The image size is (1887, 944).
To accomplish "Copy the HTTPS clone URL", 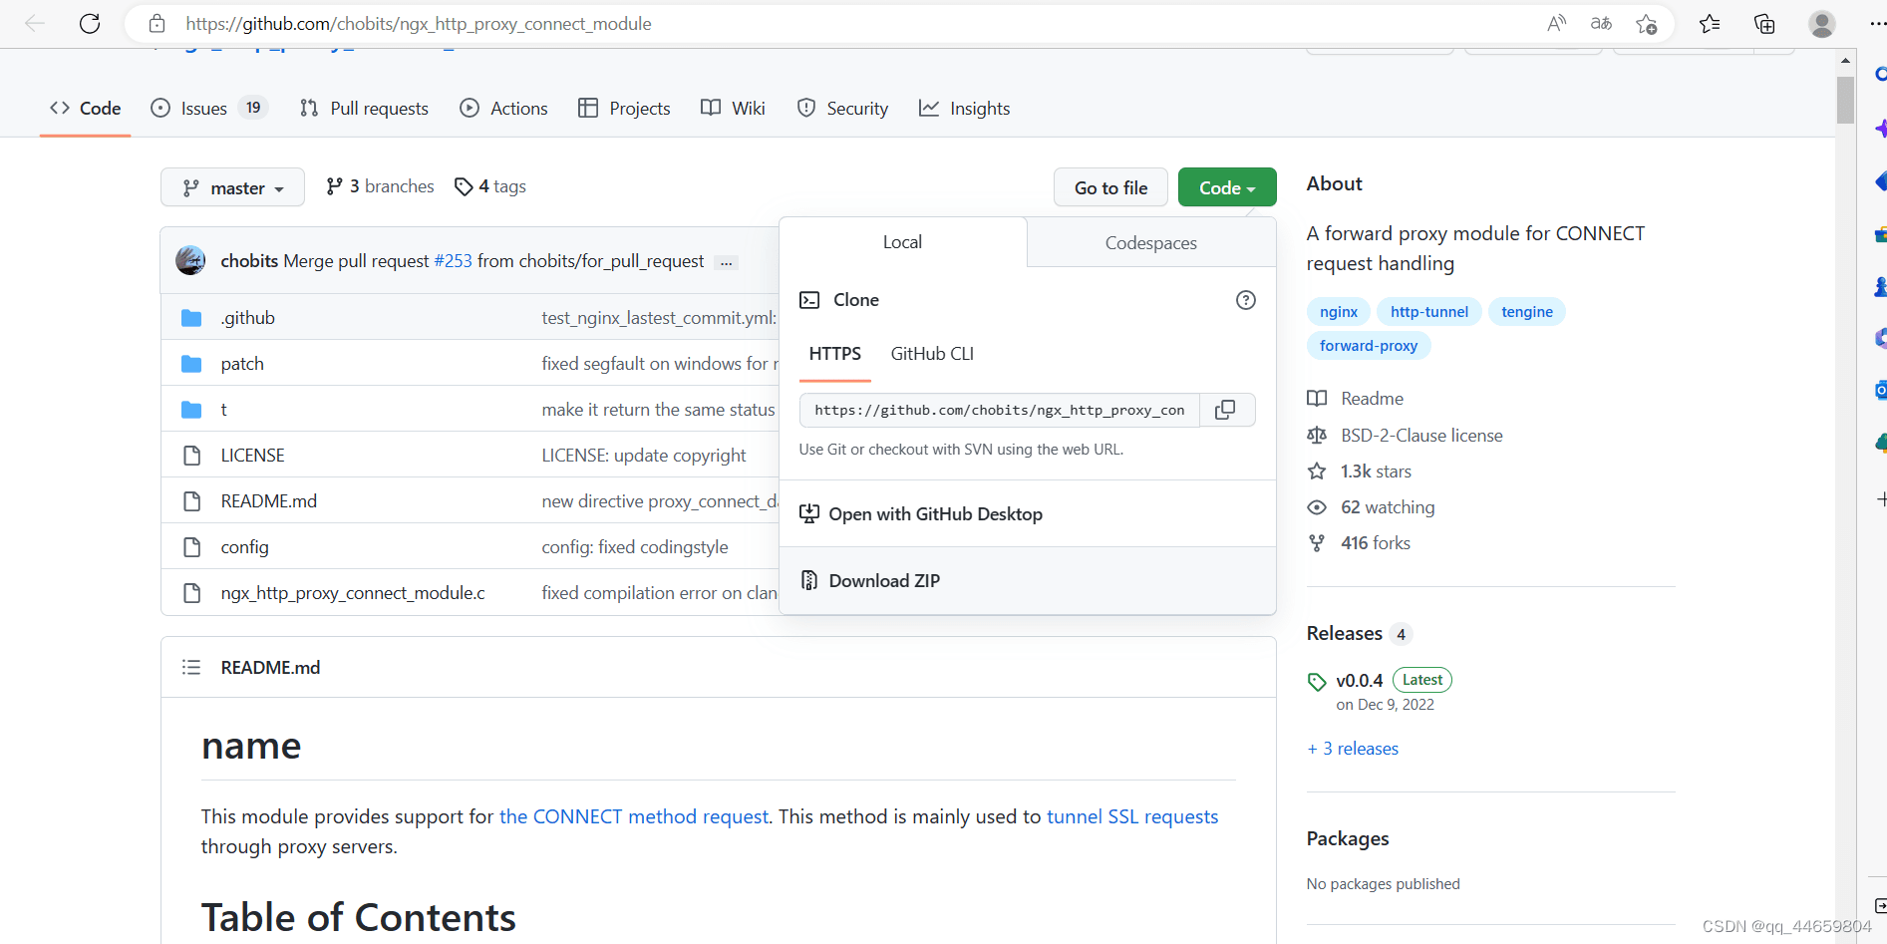I will click(1225, 410).
